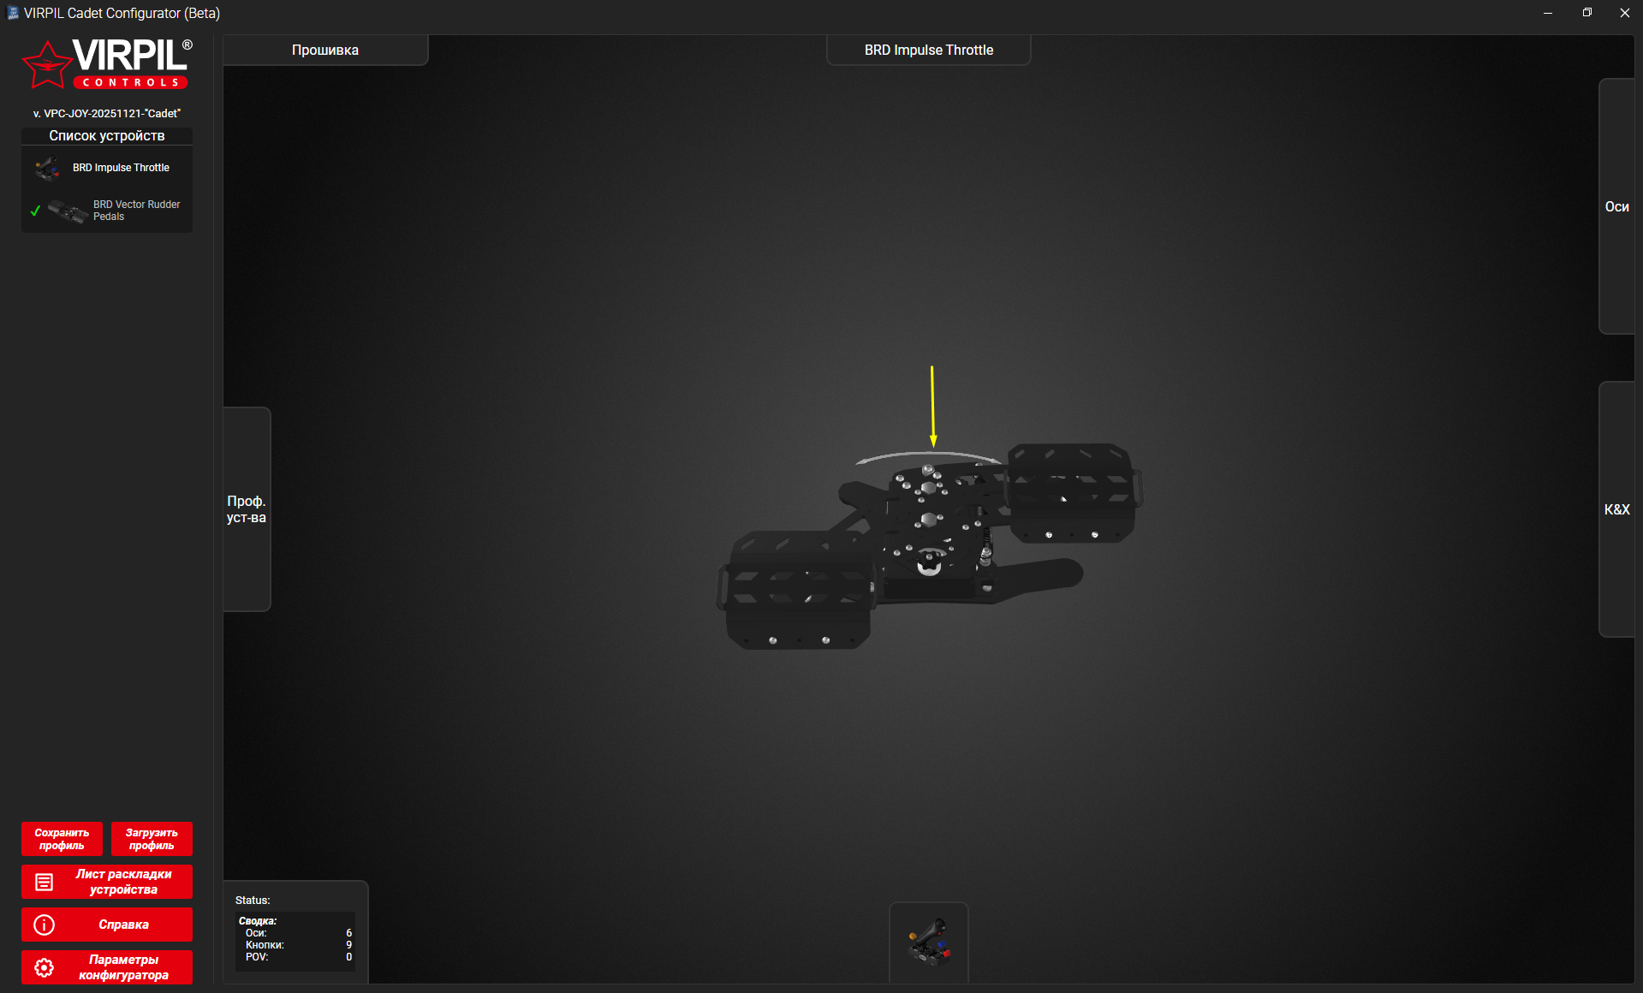Click the left pedal of the 3D model
This screenshot has height=993, width=1643.
pos(798,589)
